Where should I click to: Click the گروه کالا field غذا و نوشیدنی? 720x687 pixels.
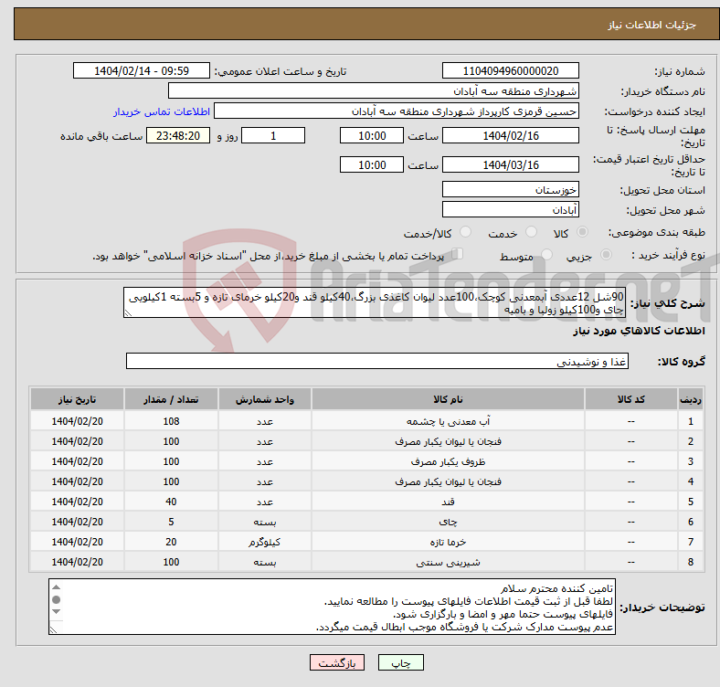377,361
